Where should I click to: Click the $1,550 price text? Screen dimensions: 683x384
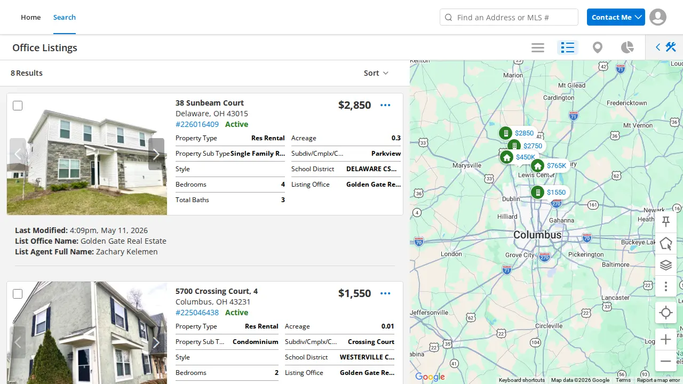coord(354,293)
